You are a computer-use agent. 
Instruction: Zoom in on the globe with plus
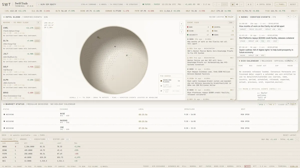click(181, 24)
